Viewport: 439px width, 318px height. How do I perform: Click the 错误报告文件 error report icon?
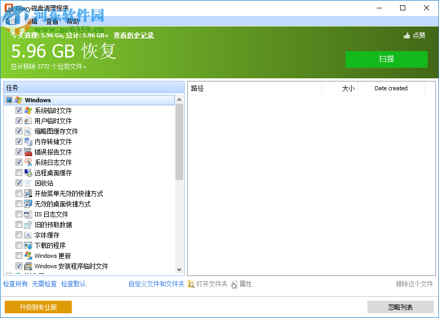28,151
